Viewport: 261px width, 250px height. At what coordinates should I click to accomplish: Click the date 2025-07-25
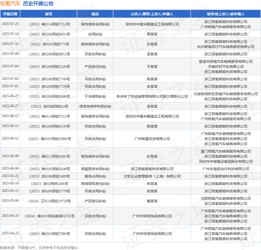pos(10,24)
